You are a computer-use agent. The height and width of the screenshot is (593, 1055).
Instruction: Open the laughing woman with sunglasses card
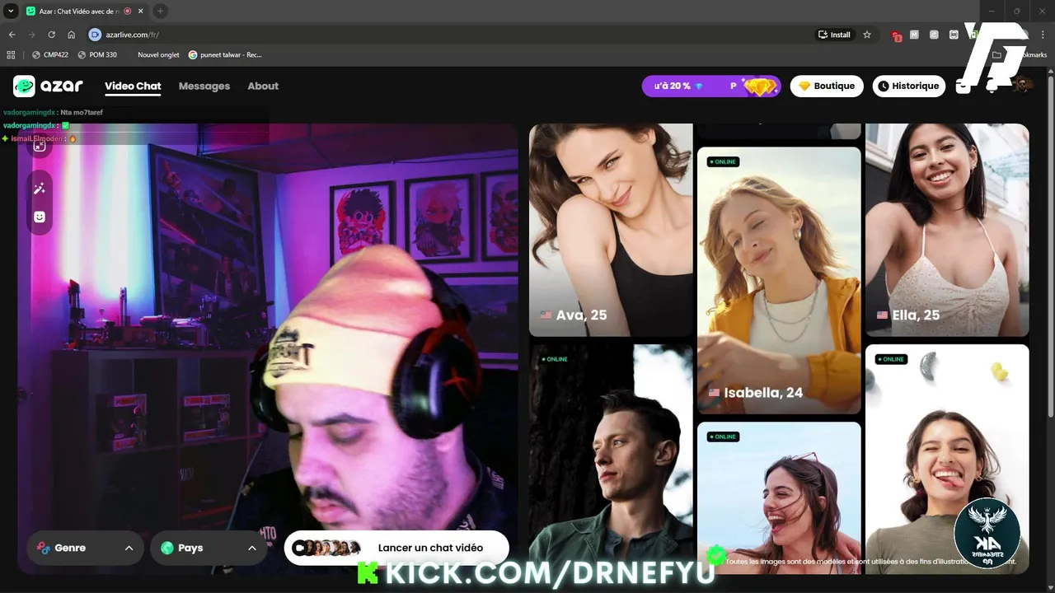pyautogui.click(x=779, y=497)
